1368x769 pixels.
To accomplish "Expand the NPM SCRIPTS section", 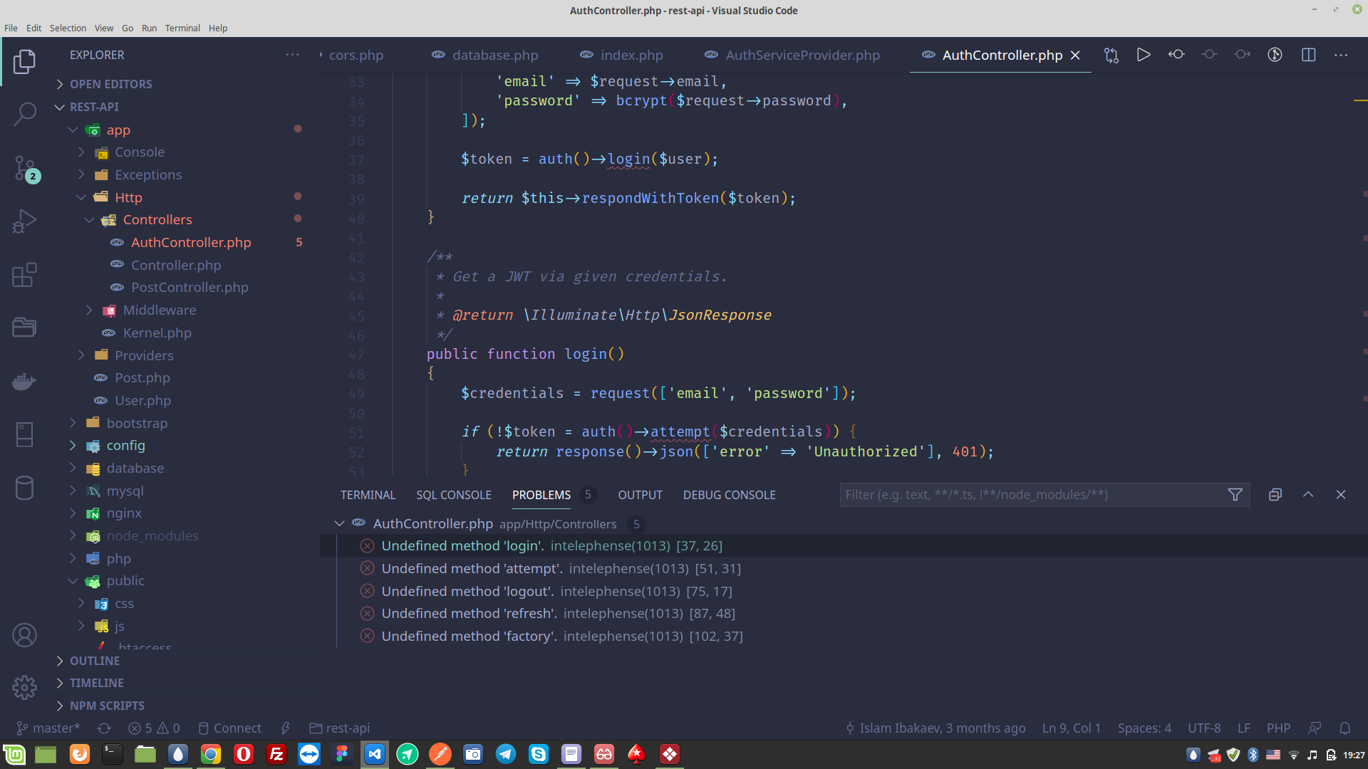I will [107, 706].
